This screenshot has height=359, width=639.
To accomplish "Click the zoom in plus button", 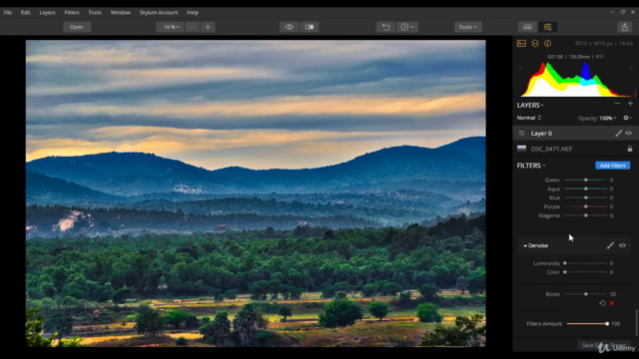I will point(208,27).
